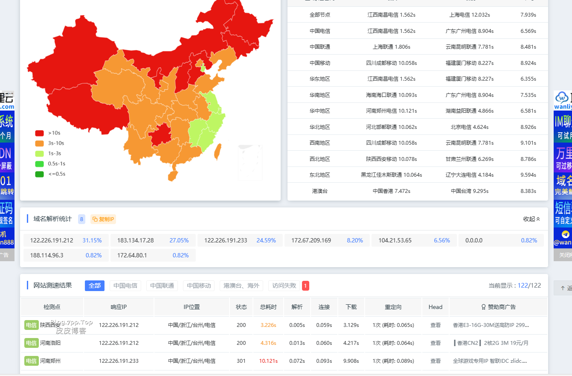Click the up-arrow back-to-top button
This screenshot has height=376, width=572.
(563, 288)
